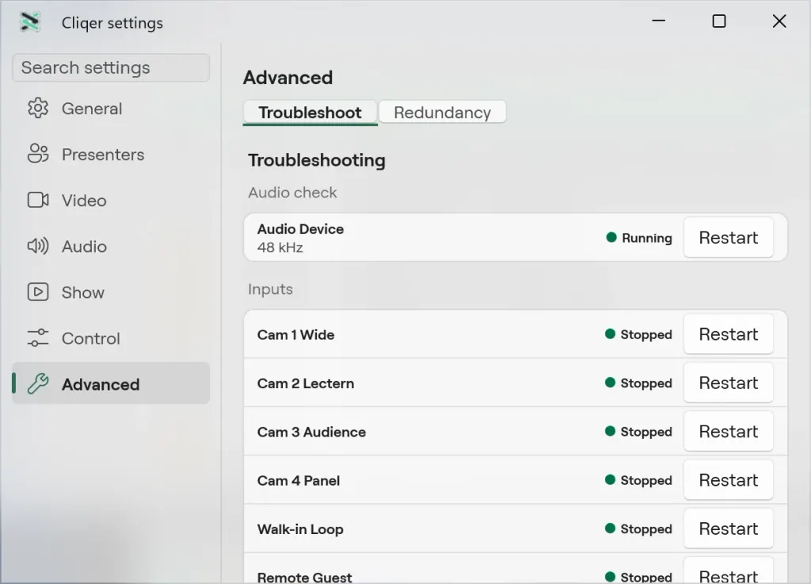
Task: Click the Advanced page heading
Action: click(288, 78)
